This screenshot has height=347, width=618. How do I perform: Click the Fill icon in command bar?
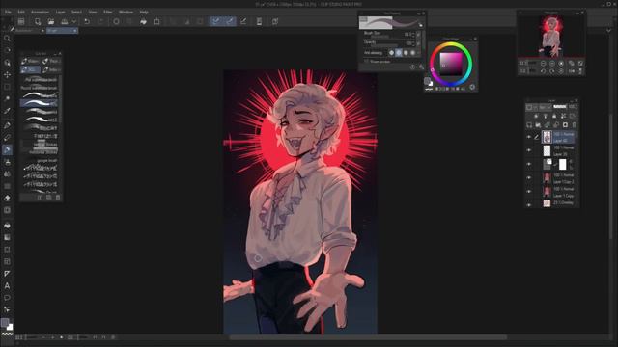pos(144,21)
